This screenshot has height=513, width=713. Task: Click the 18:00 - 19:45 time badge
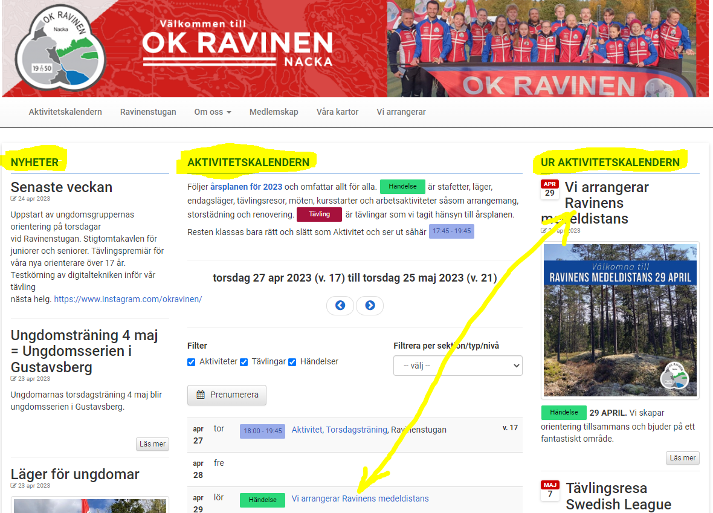[262, 431]
